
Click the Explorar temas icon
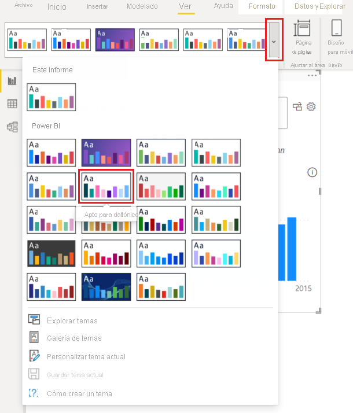point(34,319)
